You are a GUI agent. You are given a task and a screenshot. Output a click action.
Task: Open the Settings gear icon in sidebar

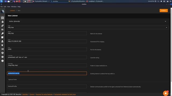point(2,57)
